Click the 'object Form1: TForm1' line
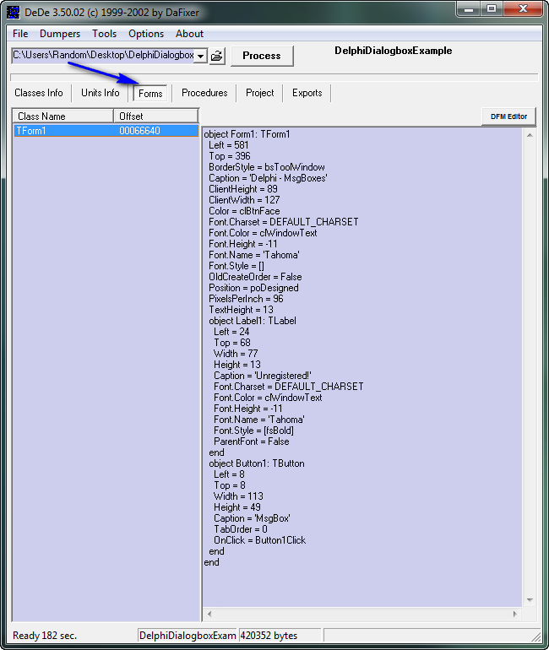Screen dimensions: 549x650 tap(247, 134)
